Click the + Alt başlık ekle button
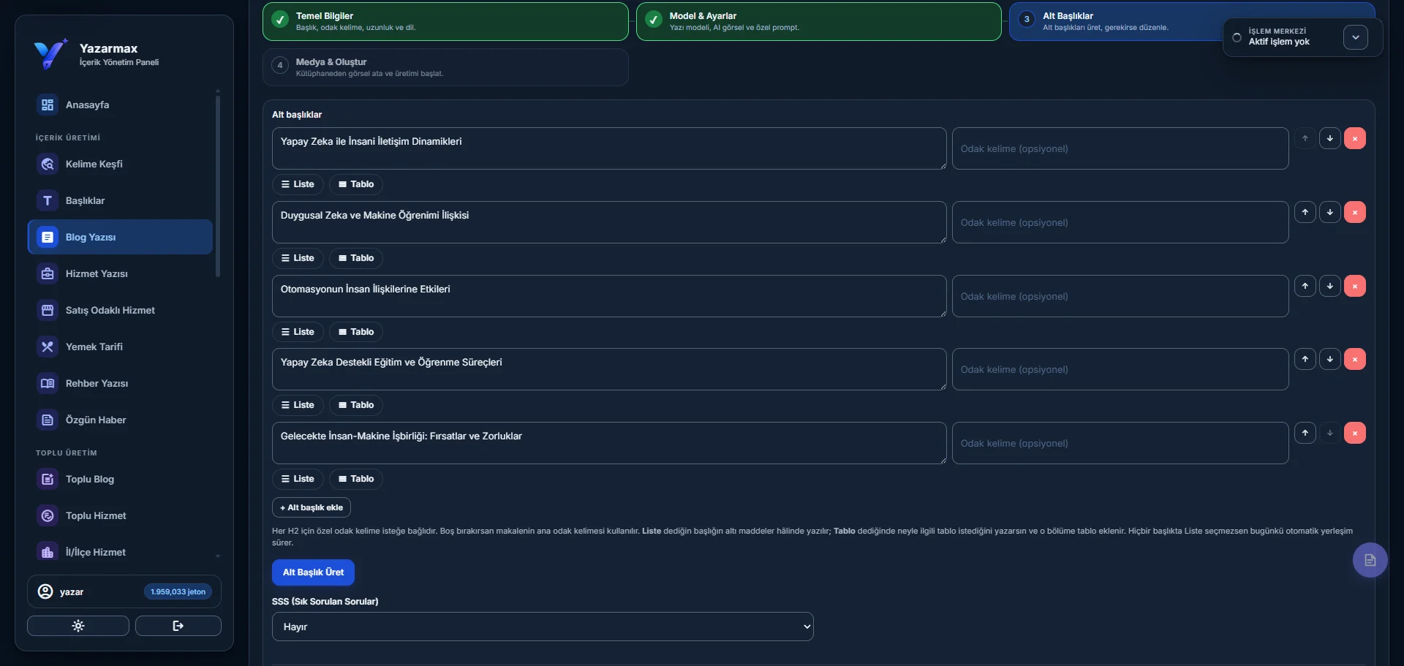The image size is (1404, 666). [x=312, y=507]
